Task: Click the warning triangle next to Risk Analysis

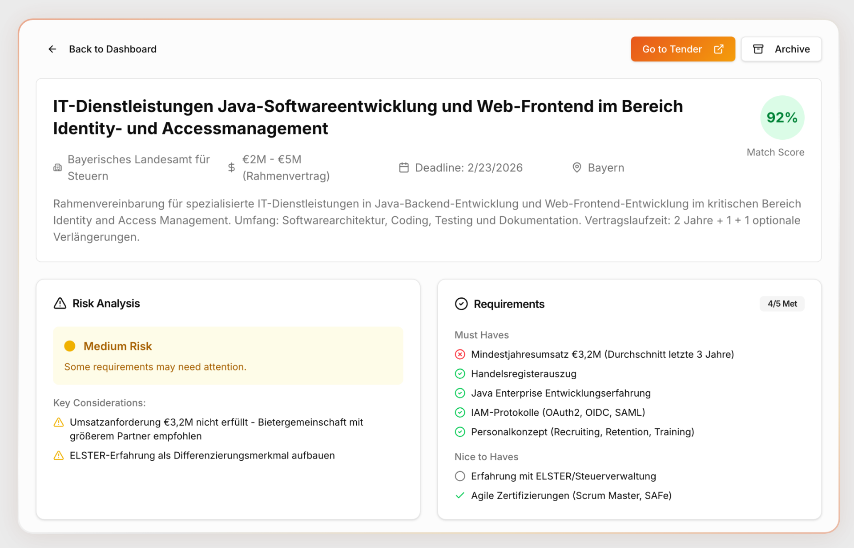Action: (x=60, y=304)
